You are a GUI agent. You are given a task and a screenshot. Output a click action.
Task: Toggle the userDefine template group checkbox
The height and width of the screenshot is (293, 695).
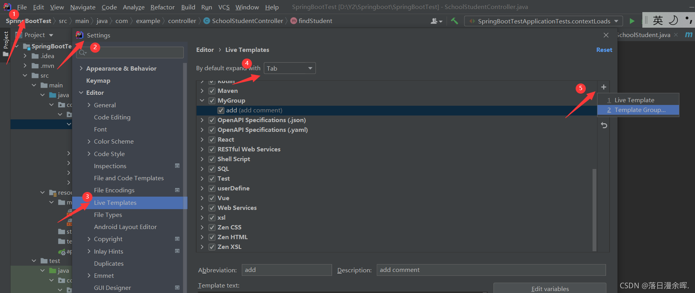point(212,188)
